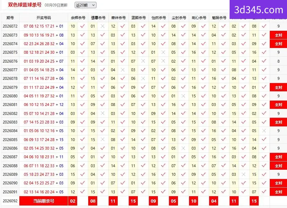
Task: Click the gray X mark in row 2026082
Action: click(x=103, y=113)
